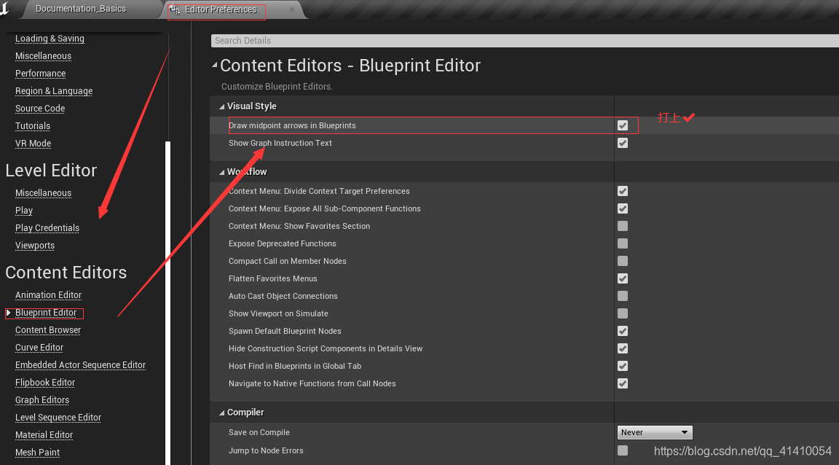This screenshot has width=839, height=465.
Task: Click the Save on Compile label
Action: coord(259,432)
